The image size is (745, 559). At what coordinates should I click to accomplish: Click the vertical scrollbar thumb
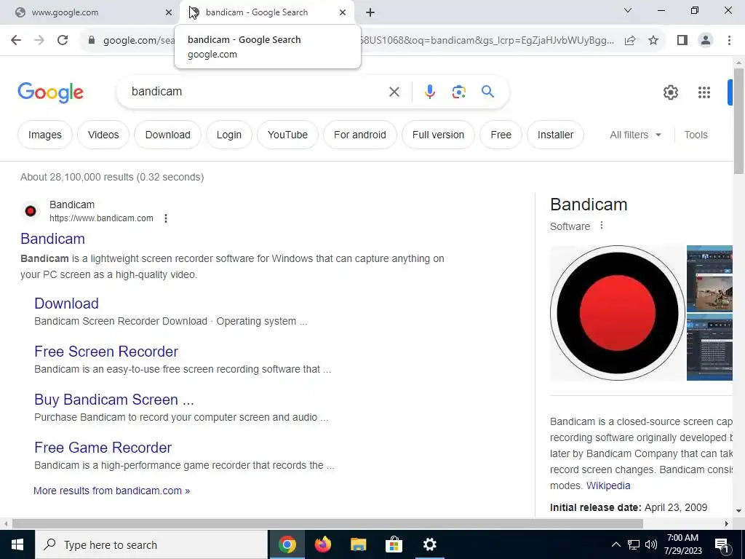(738, 121)
